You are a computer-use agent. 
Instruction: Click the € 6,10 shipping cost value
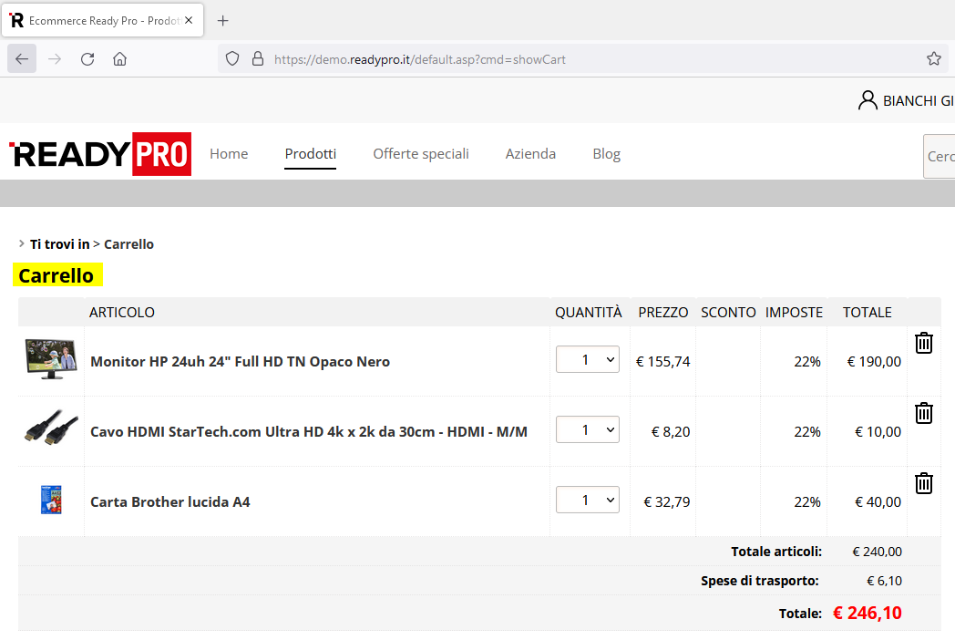(884, 582)
